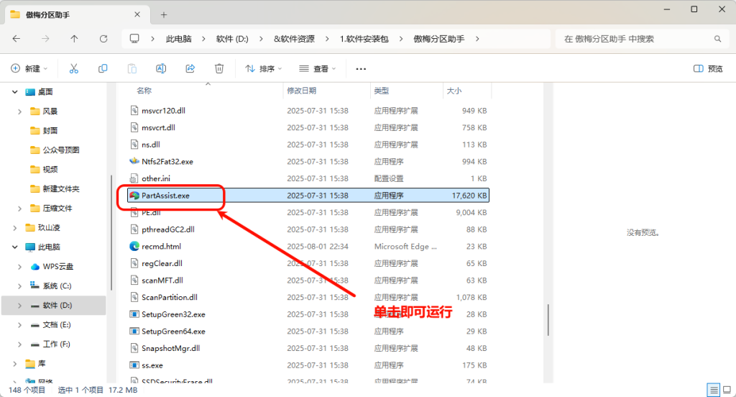Click the Paste clipboard icon
The width and height of the screenshot is (736, 397).
132,68
